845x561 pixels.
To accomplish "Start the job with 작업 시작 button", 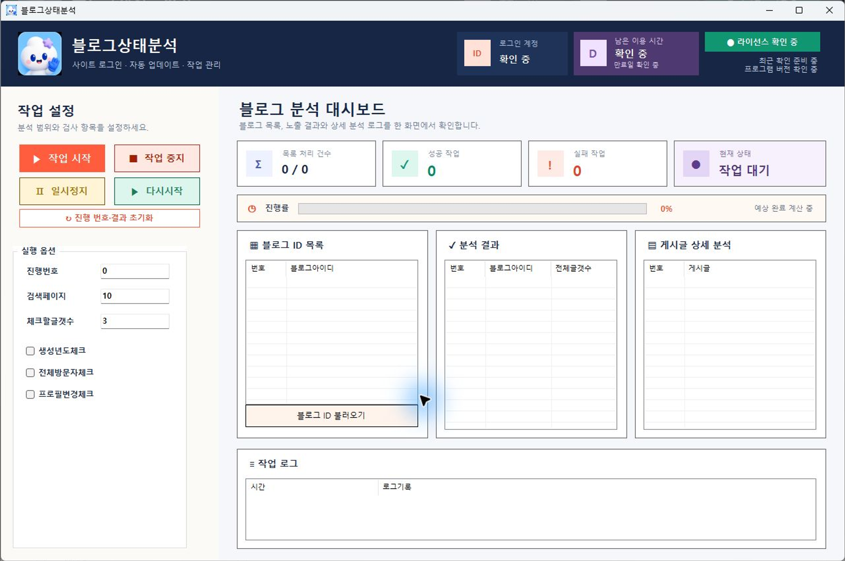I will pos(62,158).
